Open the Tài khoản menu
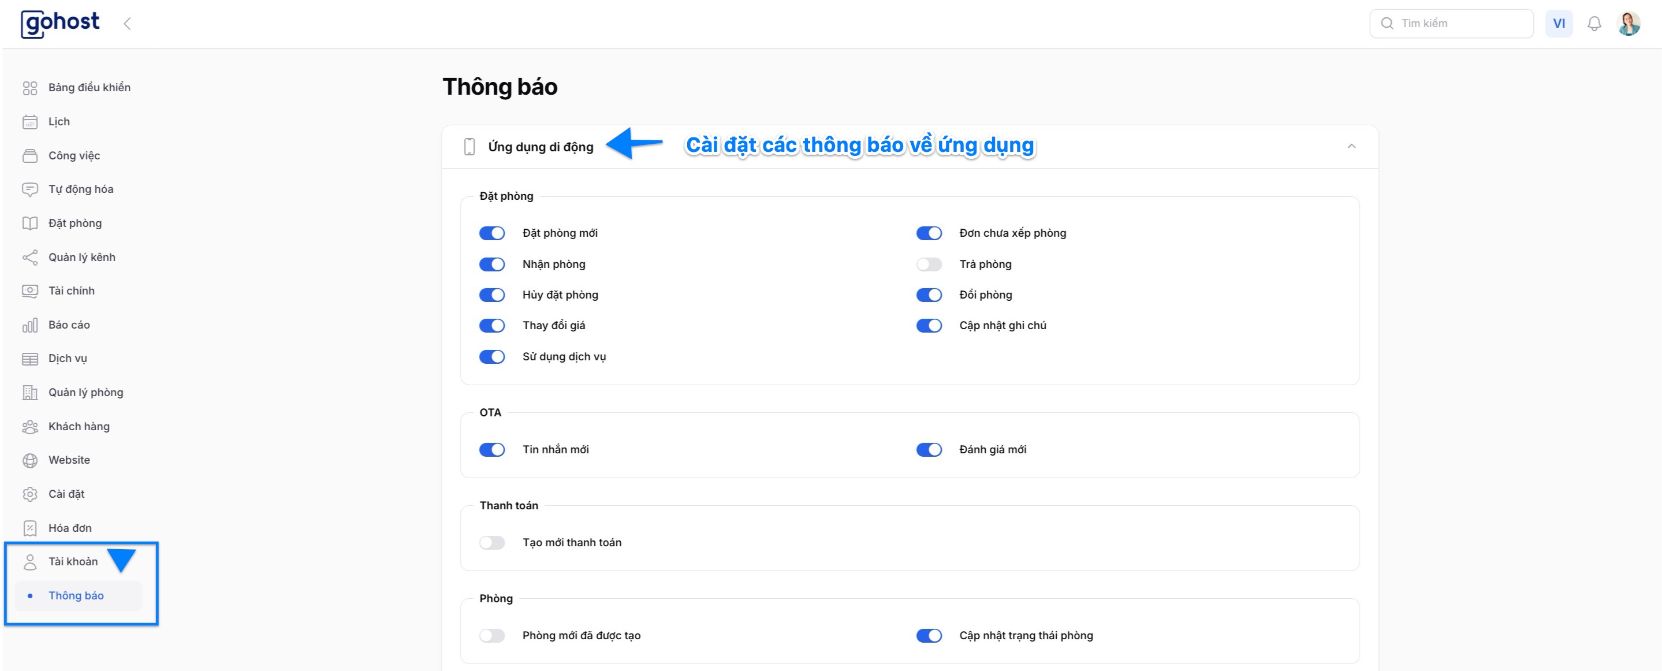 tap(73, 561)
